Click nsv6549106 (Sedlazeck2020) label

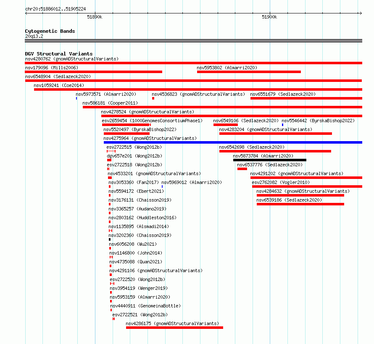tap(246, 121)
